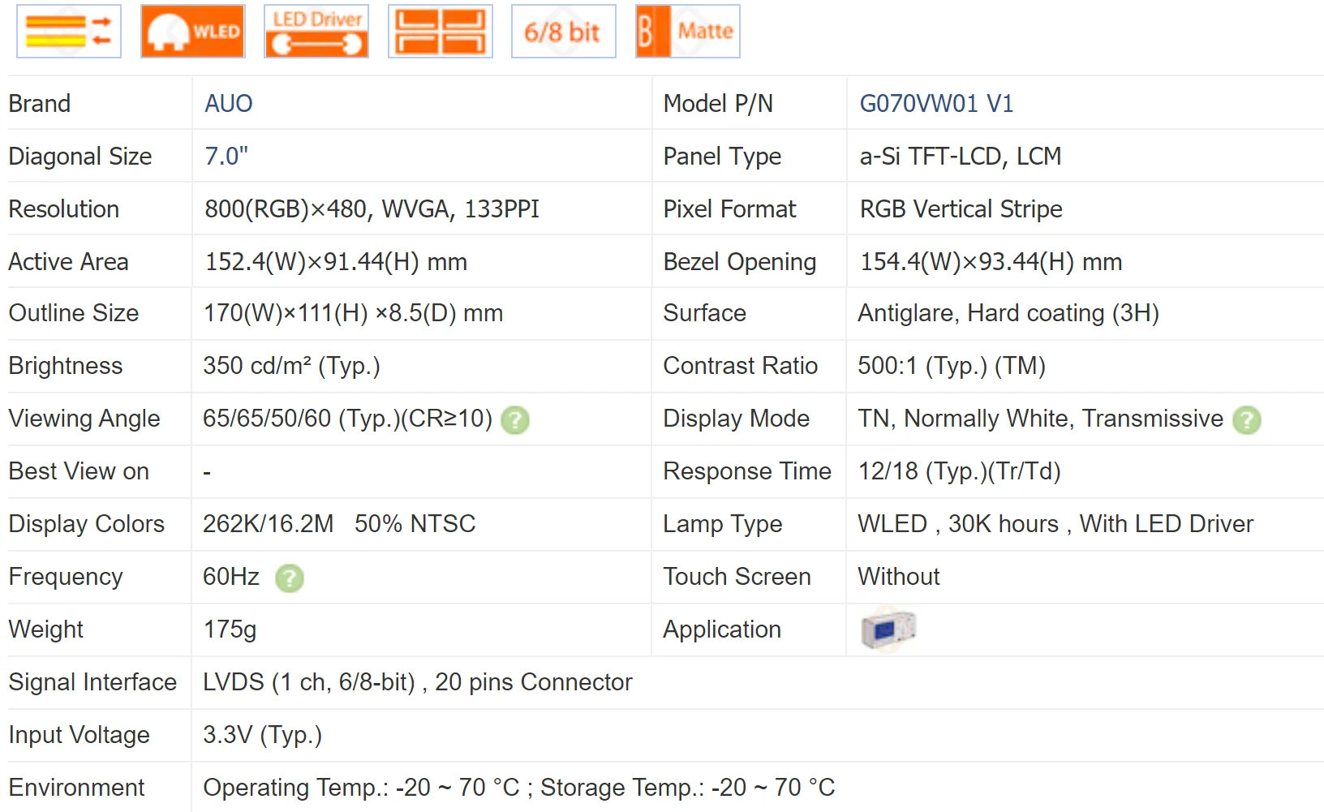The height and width of the screenshot is (812, 1324).
Task: Select Bezel Opening value 154.4(W)×93.44(H) mm
Action: [991, 262]
